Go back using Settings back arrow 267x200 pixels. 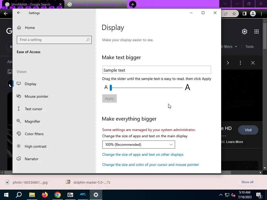click(19, 13)
